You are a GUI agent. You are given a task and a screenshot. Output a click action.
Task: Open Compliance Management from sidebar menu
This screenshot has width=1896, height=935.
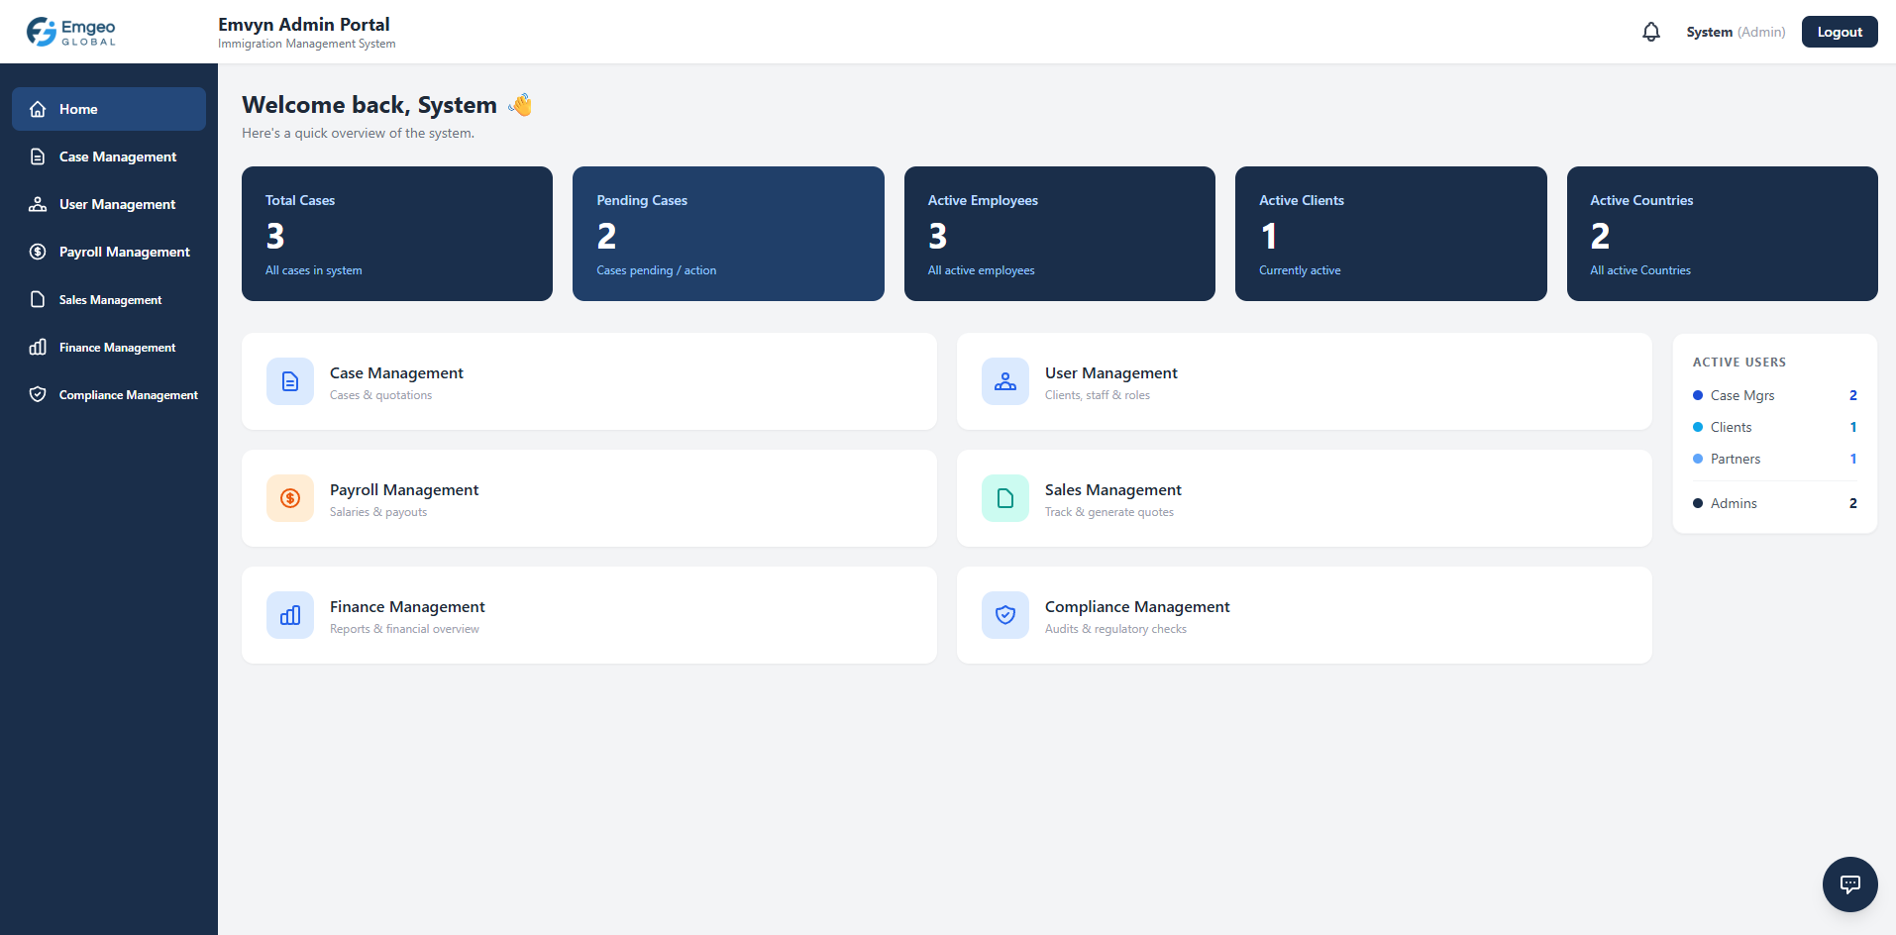tap(109, 394)
